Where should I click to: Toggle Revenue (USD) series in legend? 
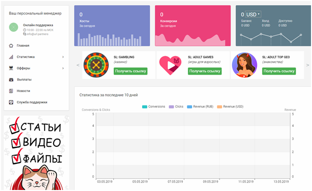pos(230,106)
